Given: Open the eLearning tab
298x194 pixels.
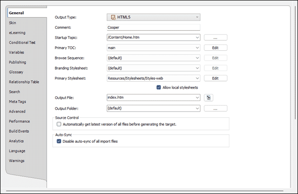Looking at the screenshot, I should coord(17,33).
